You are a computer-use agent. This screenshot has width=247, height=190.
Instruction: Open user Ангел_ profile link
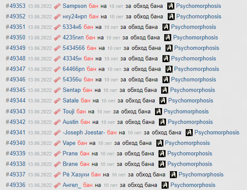point(72,185)
